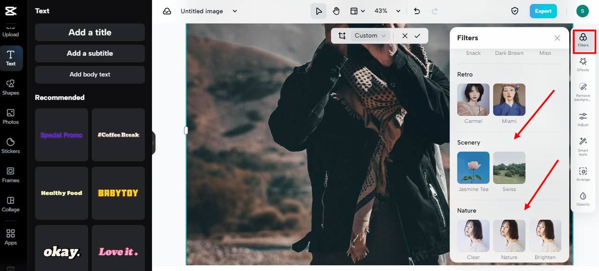Viewport: 599px width, 271px height.
Task: Select the arrow selection tool
Action: tap(319, 11)
